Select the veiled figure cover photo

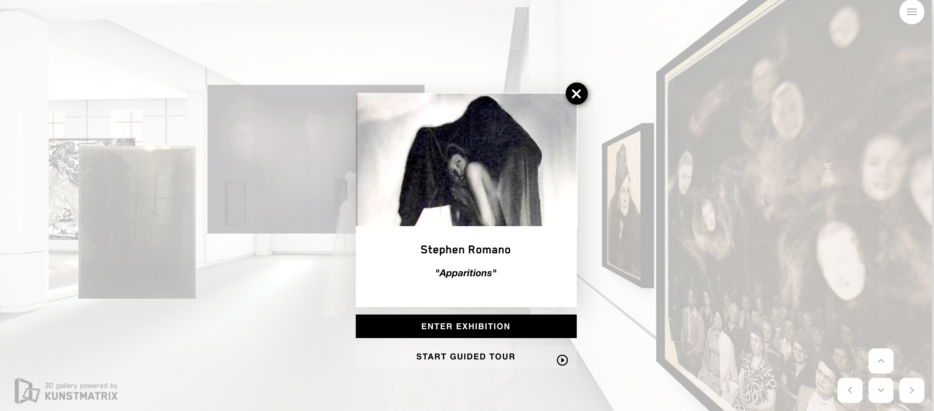(x=466, y=159)
